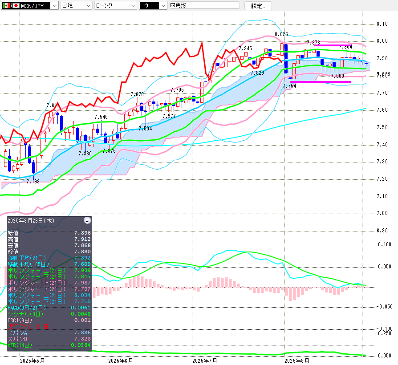This screenshot has width=398, height=365.
Task: Click the 7.829 price label
Action: pyautogui.click(x=257, y=73)
